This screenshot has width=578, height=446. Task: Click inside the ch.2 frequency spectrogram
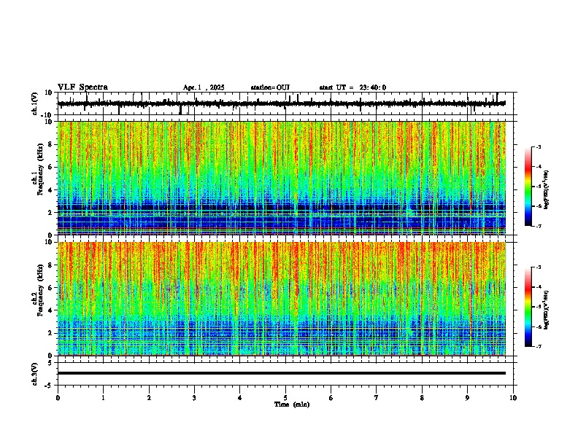point(282,299)
